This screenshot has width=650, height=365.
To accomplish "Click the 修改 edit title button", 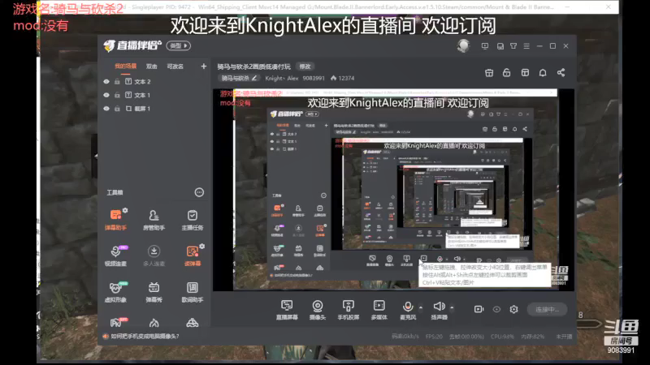I will click(305, 67).
